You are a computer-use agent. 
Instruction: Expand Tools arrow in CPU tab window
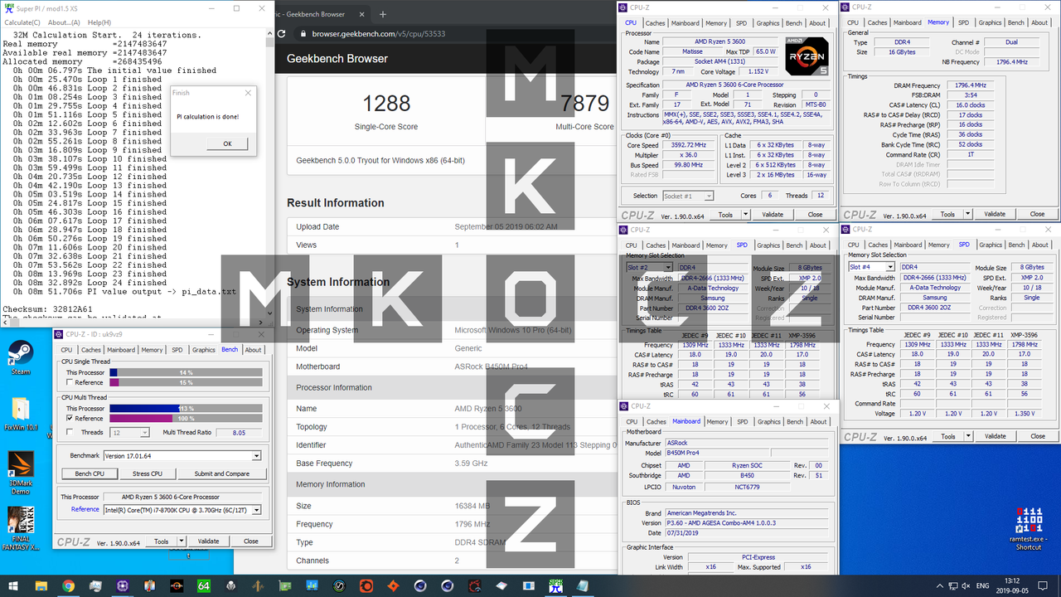click(744, 214)
